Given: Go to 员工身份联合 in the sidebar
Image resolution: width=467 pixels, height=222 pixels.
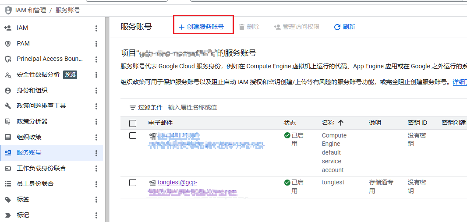Looking at the screenshot, I should (x=35, y=184).
